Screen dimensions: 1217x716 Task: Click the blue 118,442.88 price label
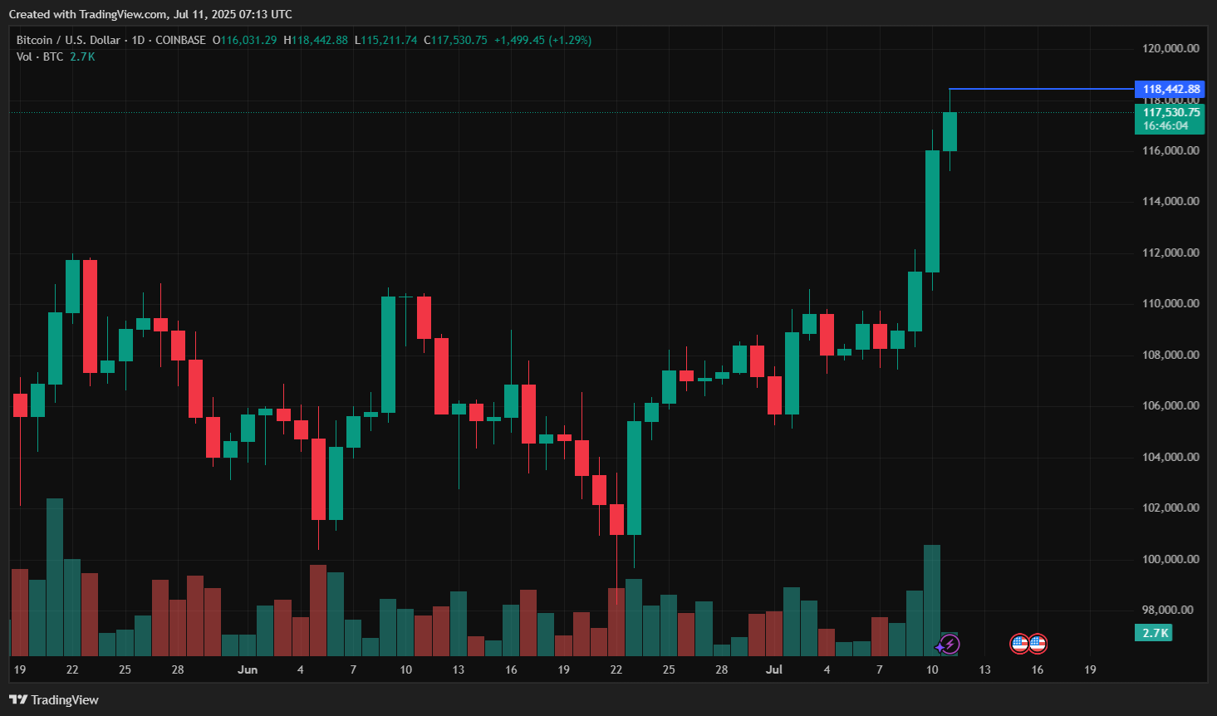coord(1170,89)
